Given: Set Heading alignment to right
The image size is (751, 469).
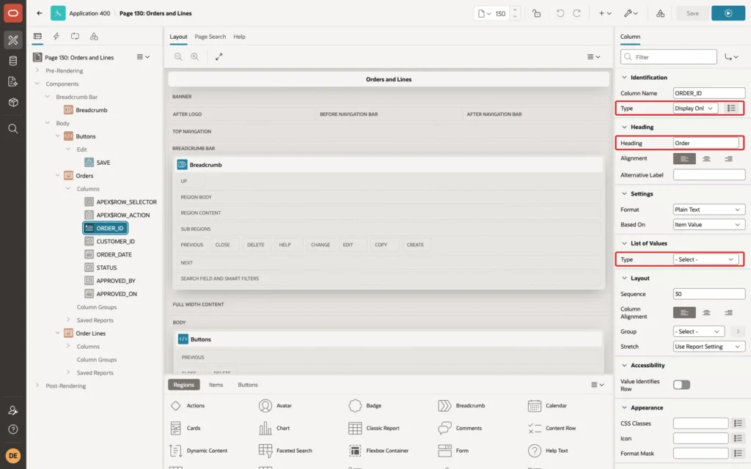Looking at the screenshot, I should 728,158.
